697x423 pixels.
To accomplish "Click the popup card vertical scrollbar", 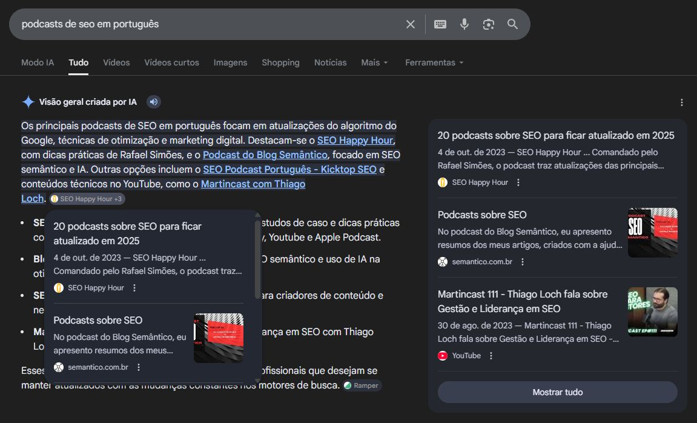I will coord(257,259).
